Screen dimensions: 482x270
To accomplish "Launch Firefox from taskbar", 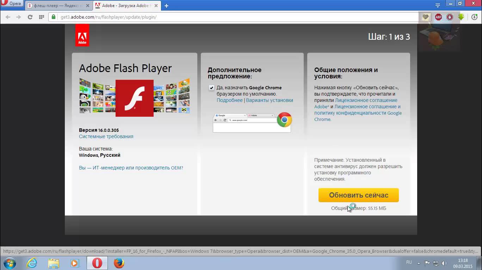I will pyautogui.click(x=119, y=263).
